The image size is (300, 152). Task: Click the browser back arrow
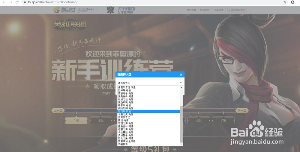4,2
